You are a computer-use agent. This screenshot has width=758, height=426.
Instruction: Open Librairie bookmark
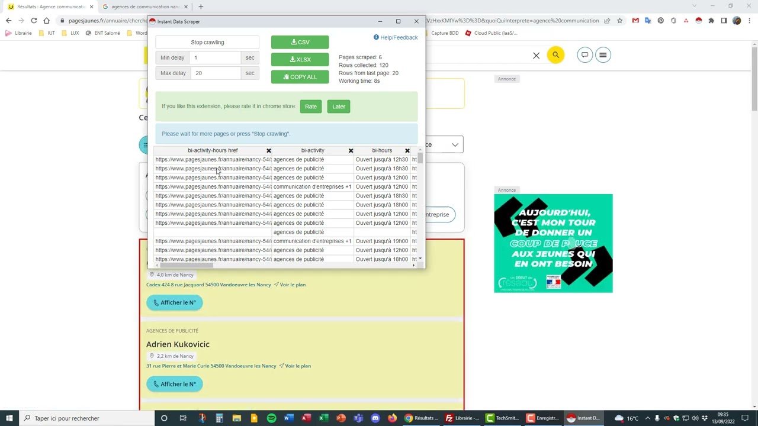18,33
